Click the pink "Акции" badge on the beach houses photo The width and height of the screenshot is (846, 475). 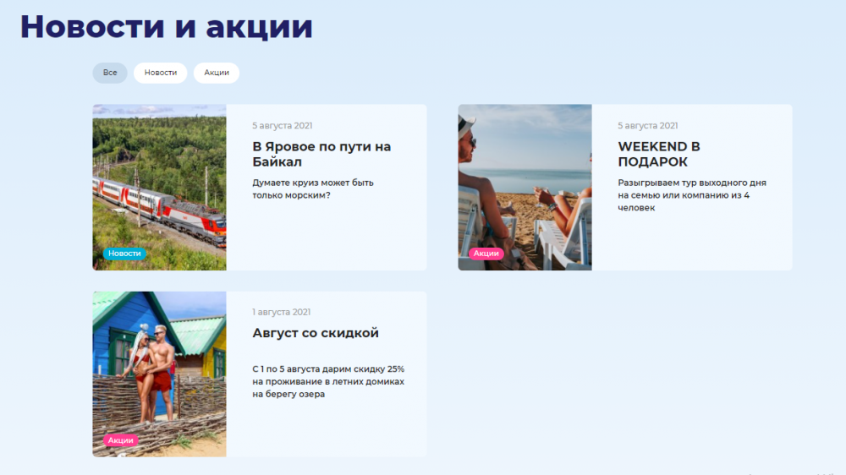120,440
